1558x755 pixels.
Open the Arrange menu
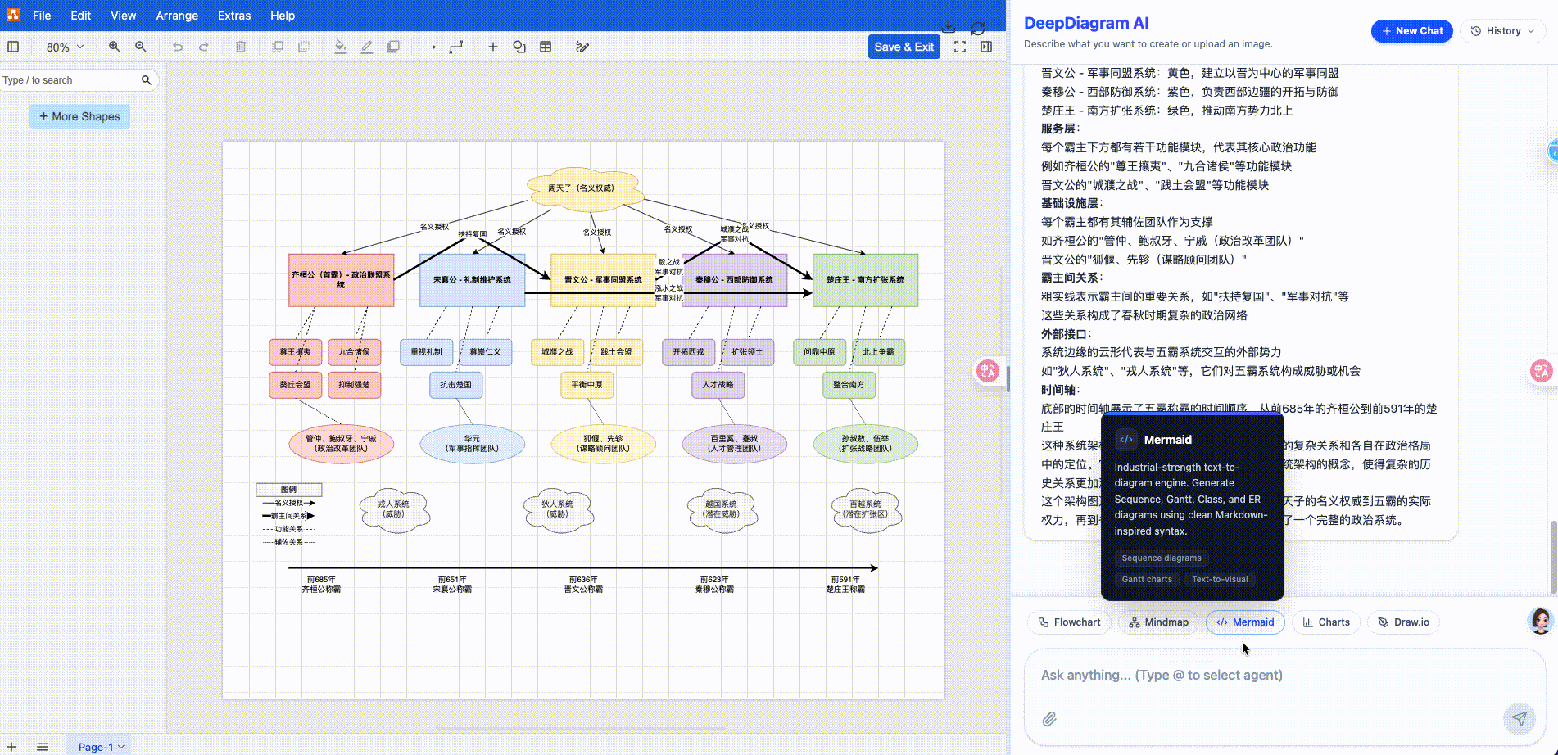[x=177, y=16]
